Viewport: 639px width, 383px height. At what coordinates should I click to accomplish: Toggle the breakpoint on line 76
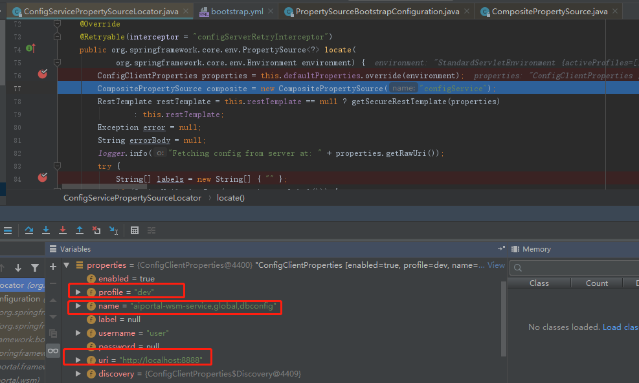pos(42,74)
